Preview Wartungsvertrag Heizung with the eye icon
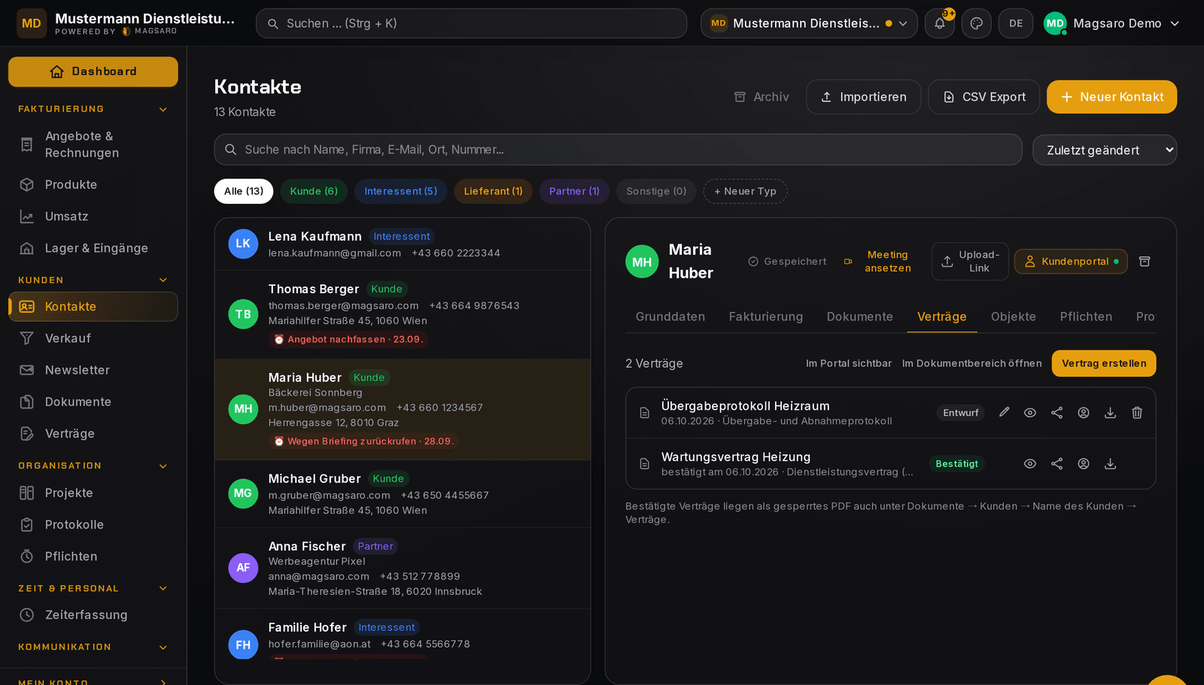Viewport: 1204px width, 685px height. 1030,464
